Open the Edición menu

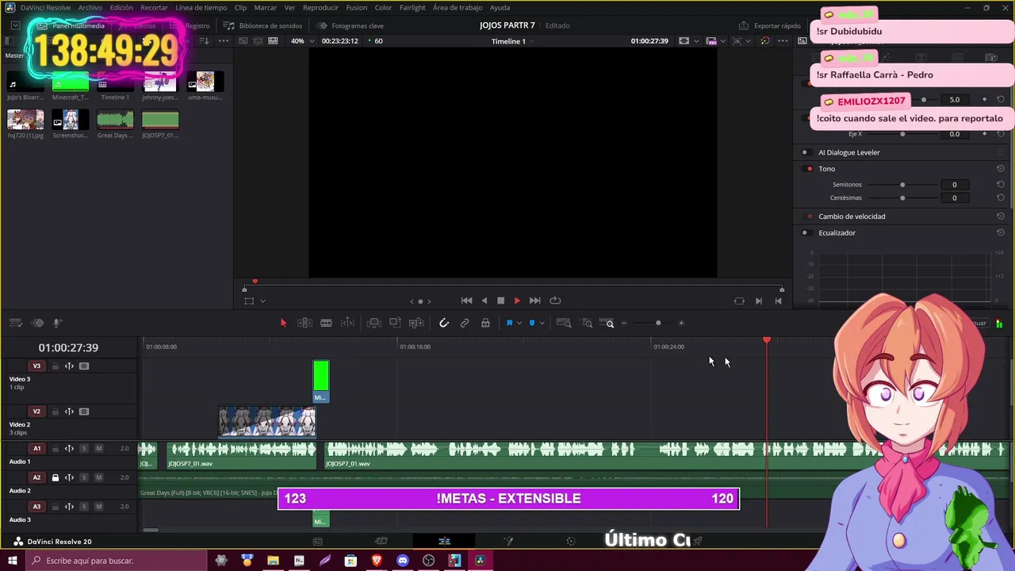[121, 7]
